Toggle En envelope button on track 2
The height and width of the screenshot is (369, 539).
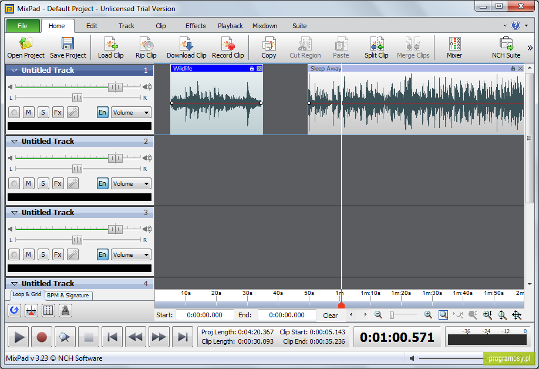pos(102,183)
